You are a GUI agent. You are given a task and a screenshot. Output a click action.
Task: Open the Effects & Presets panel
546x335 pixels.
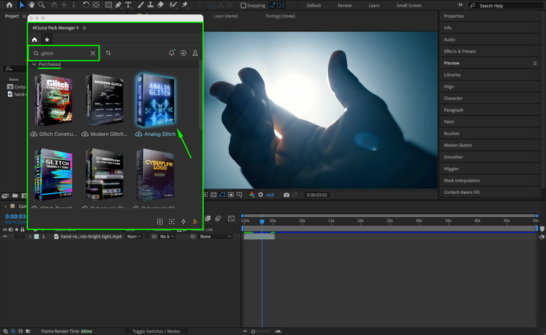(x=460, y=51)
